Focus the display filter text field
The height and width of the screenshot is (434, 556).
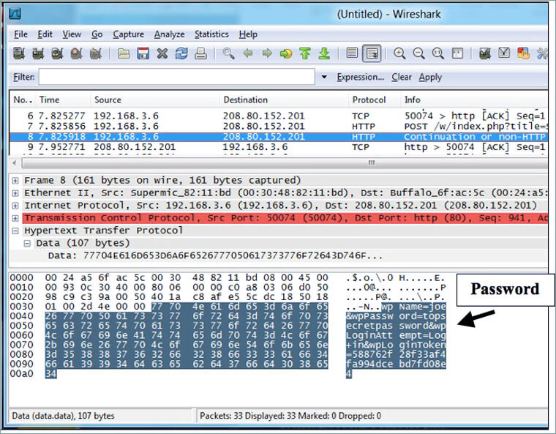[176, 77]
